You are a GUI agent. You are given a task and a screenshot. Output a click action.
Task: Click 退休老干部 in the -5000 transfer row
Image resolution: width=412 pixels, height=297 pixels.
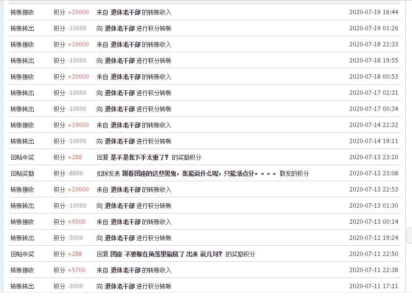[x=119, y=238]
